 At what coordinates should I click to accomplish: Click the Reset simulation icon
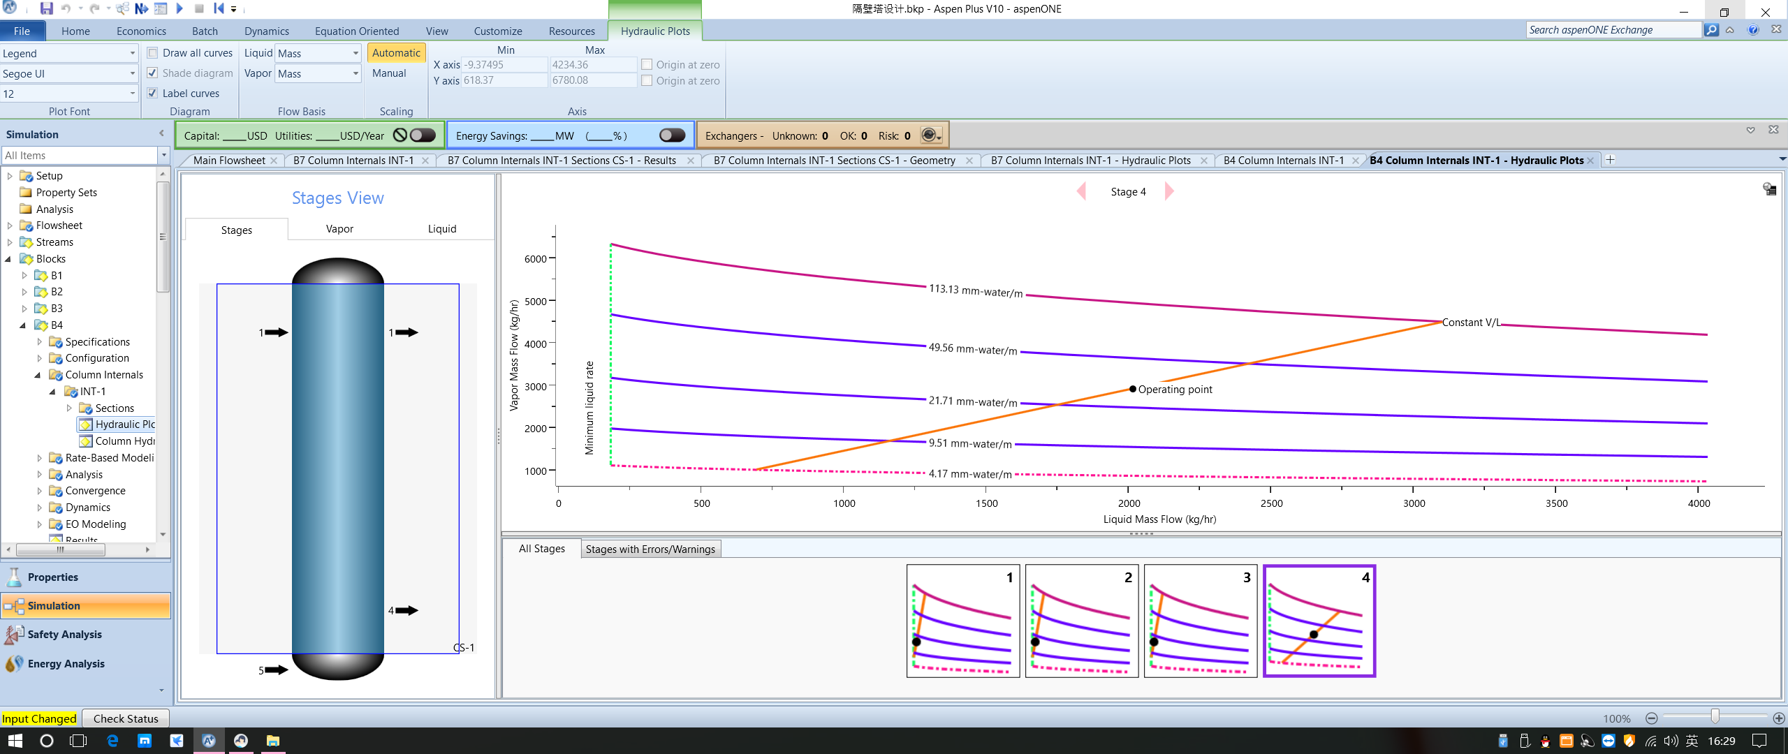tap(219, 8)
